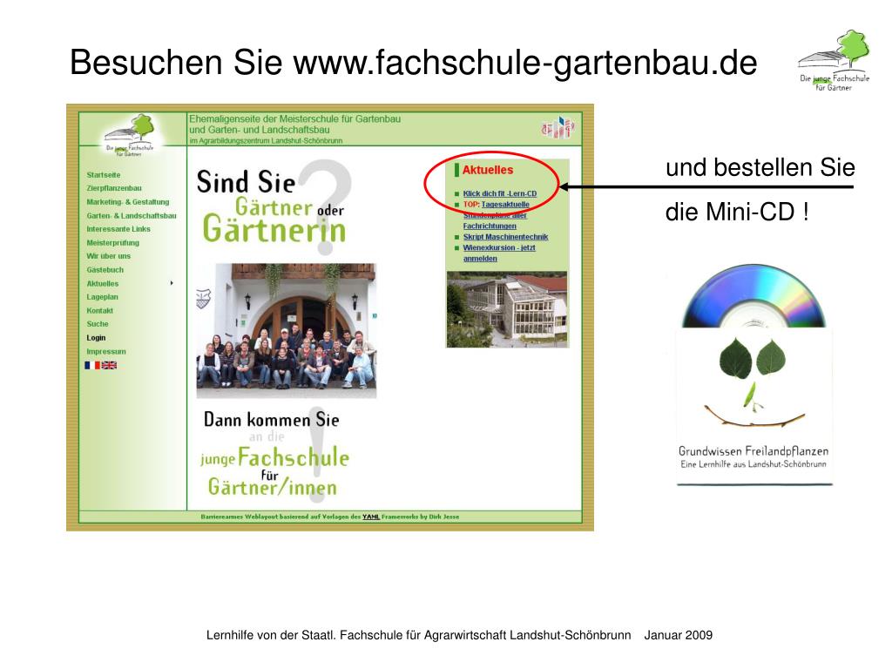This screenshot has width=892, height=669.
Task: Click the 'Sind Sie Gärtner oder Gärtnerin' graphic
Action: coord(273,207)
